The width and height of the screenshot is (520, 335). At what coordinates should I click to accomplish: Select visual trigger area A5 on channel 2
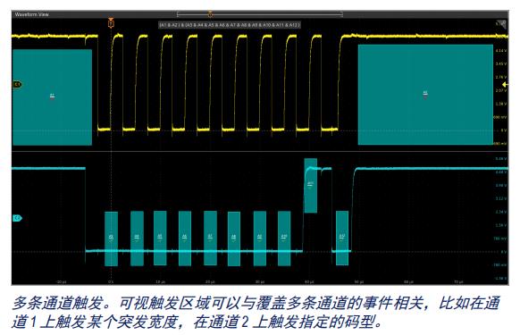[x=160, y=238]
